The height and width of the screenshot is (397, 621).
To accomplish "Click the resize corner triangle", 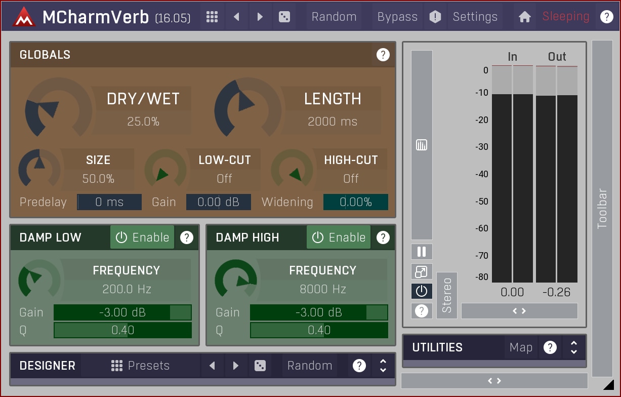I will tap(609, 385).
